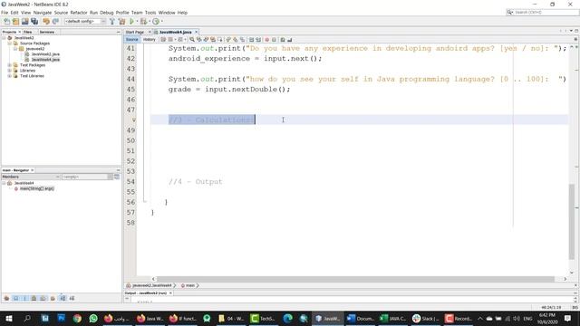Select JavaWeek2.java in project tree
Screen dimensions: 580x326
[45, 54]
